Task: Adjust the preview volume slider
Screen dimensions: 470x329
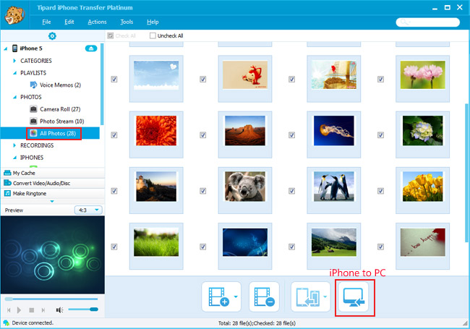Action: (x=83, y=309)
